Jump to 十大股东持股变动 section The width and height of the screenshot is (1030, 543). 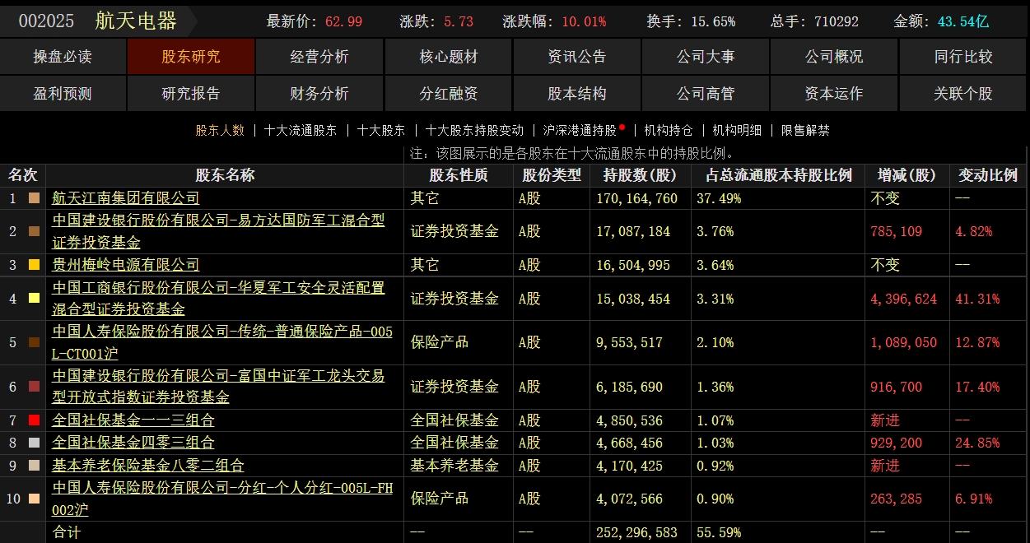click(474, 130)
